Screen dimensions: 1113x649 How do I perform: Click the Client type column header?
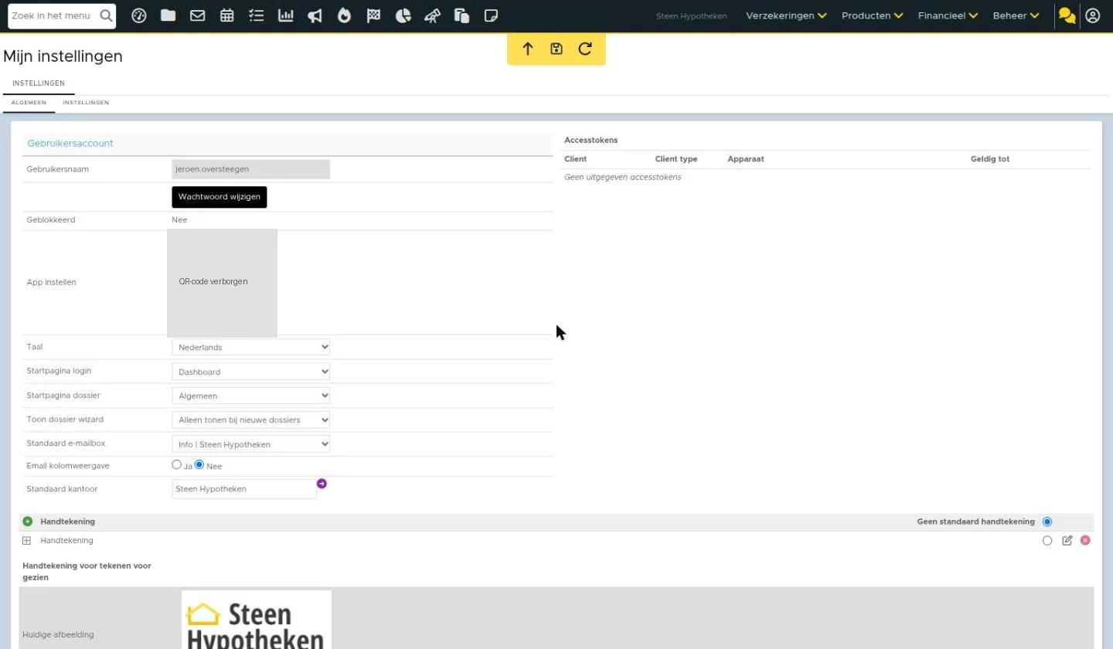click(676, 159)
